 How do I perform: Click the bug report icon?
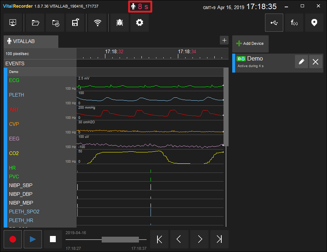tap(120, 23)
